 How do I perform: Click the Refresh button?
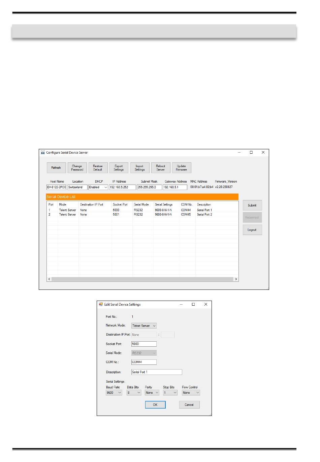pyautogui.click(x=56, y=168)
